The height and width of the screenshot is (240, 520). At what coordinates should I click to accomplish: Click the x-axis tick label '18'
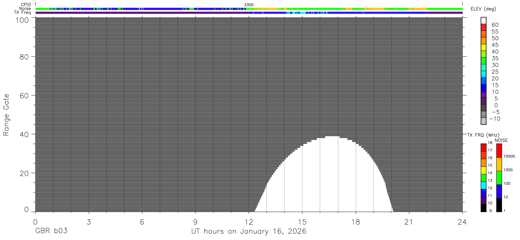pyautogui.click(x=355, y=221)
